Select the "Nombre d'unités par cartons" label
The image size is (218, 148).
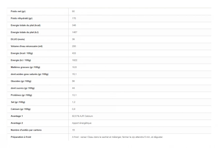tap(27, 130)
